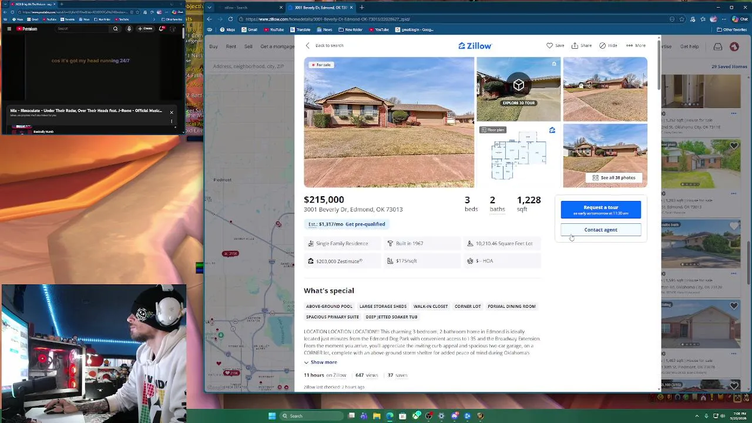Open the More options menu on the listing
The height and width of the screenshot is (423, 752).
click(636, 45)
